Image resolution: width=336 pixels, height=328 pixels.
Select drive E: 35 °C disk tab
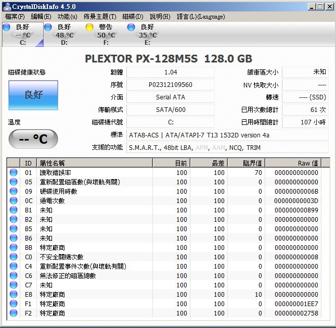click(147, 34)
